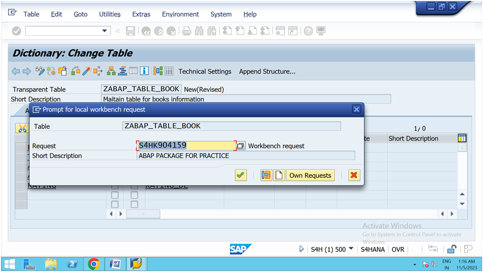Toggle OVR overwrite mode in status bar
483x272 pixels.
pyautogui.click(x=398, y=249)
